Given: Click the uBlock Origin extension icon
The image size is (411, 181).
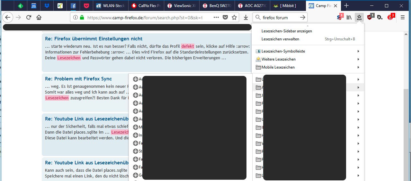Looking at the screenshot, I should [x=370, y=18].
